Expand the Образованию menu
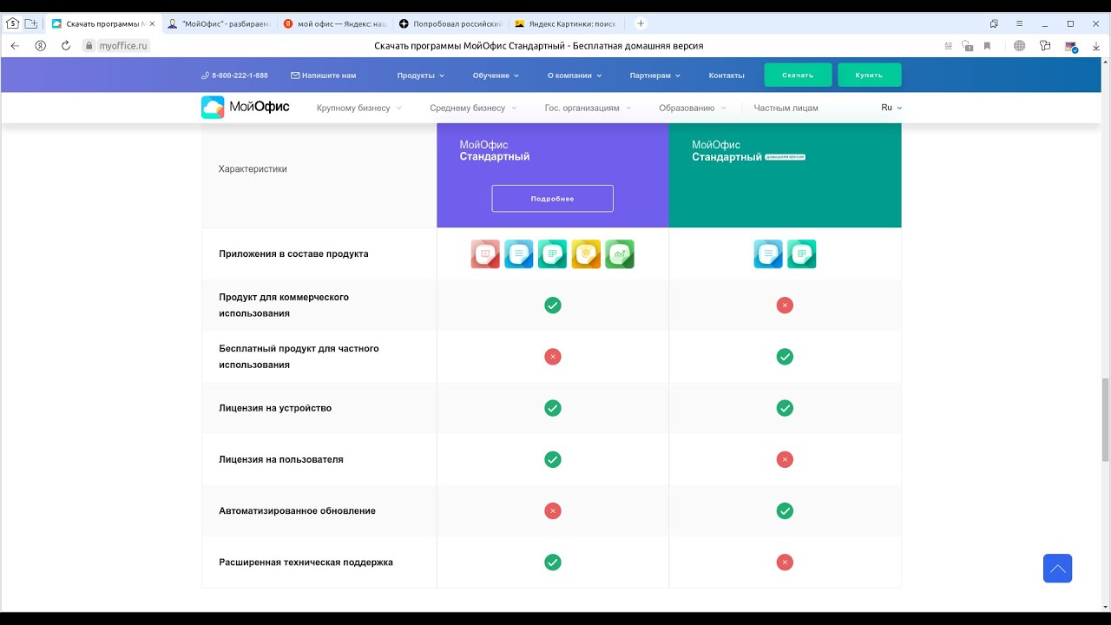This screenshot has width=1111, height=625. pyautogui.click(x=692, y=108)
